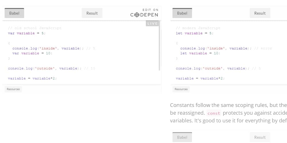Image resolution: width=287 pixels, height=143 pixels.
Task: Open the Edit on CodePen logo link
Action: [x=144, y=13]
